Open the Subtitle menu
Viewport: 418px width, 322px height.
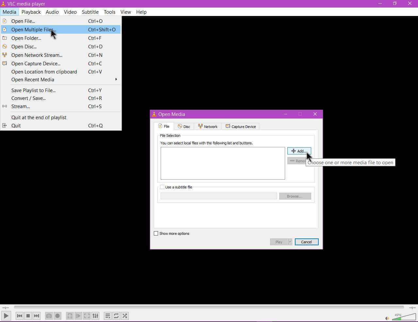click(90, 12)
